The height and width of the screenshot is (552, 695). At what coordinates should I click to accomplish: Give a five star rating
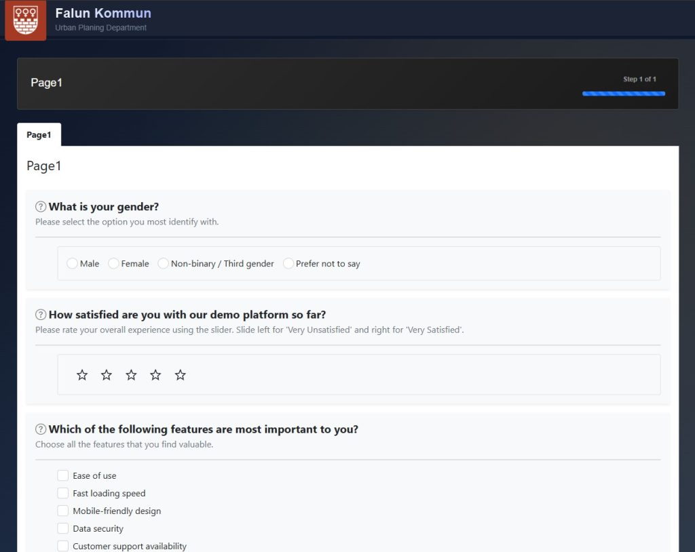coord(180,375)
